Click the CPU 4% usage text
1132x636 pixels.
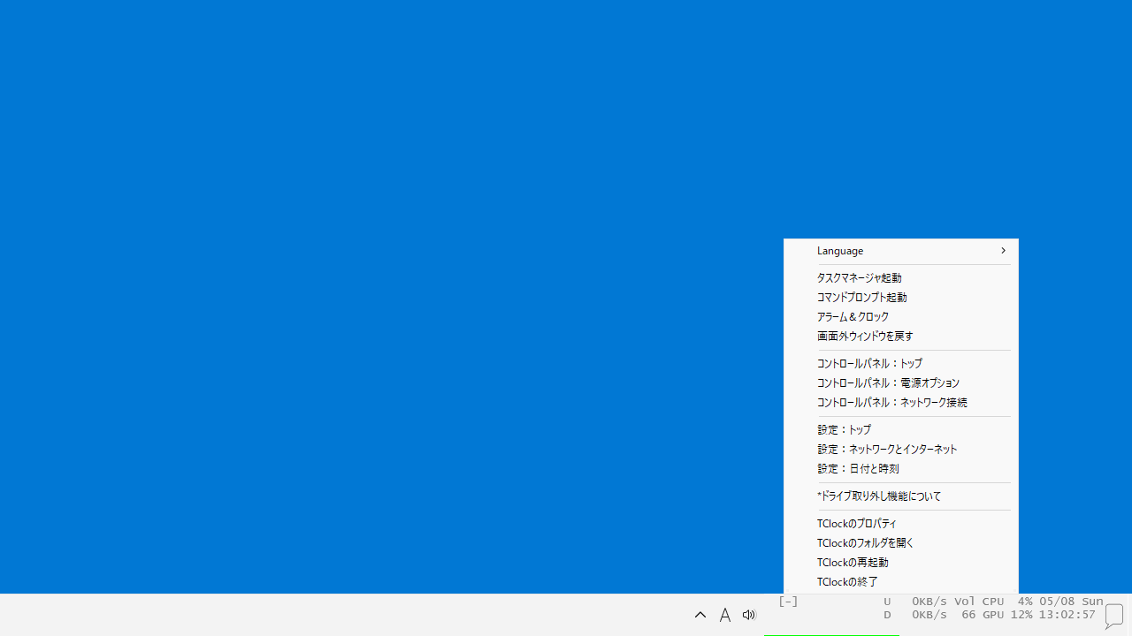1007,602
